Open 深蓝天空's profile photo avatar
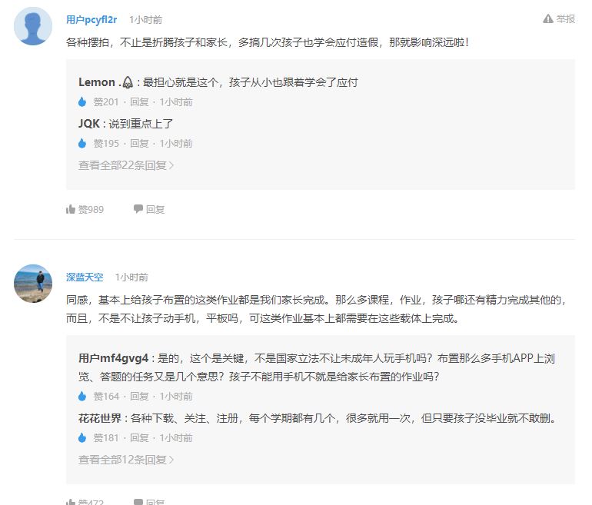592x505 pixels. point(33,284)
